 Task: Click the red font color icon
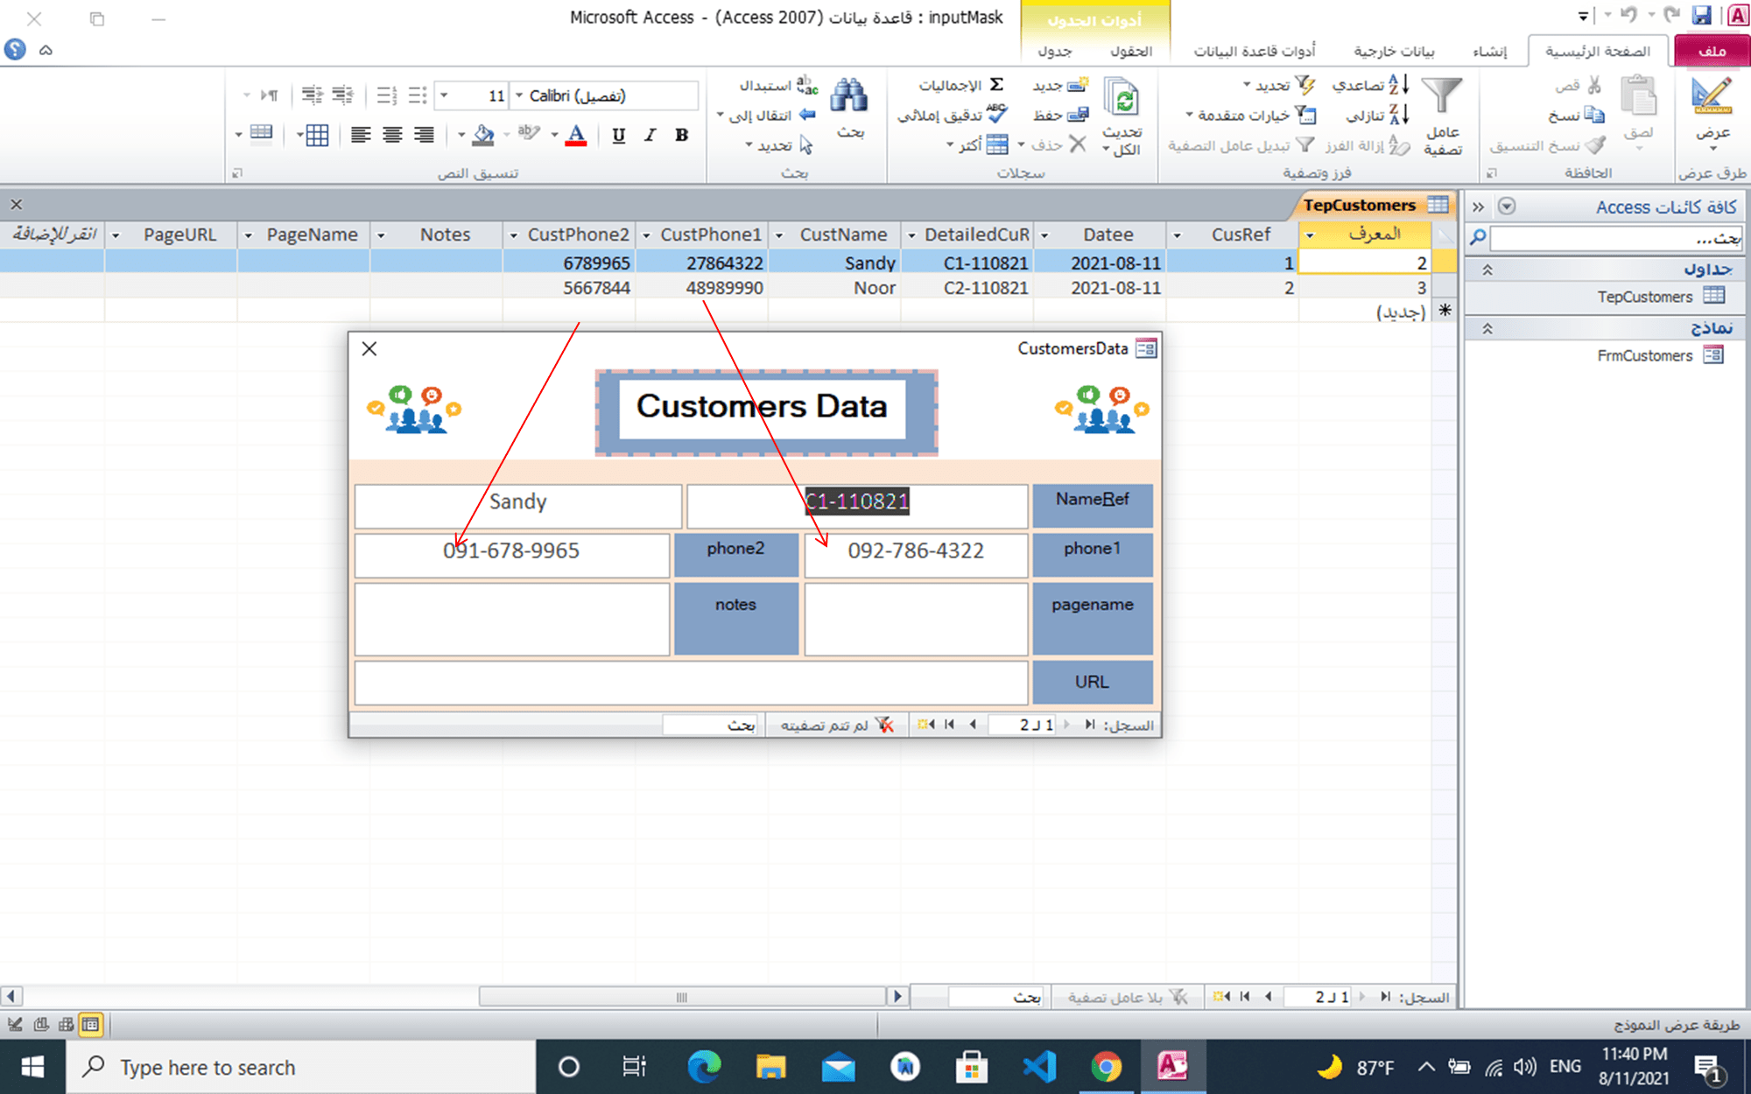pyautogui.click(x=576, y=136)
